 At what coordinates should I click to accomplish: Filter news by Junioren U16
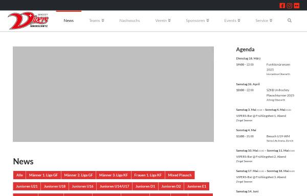pyautogui.click(x=82, y=186)
